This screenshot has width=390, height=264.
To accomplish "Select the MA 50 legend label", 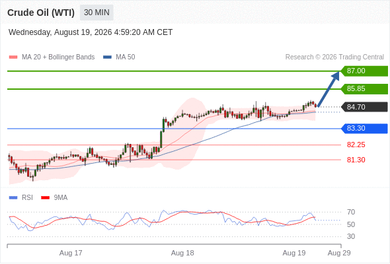I will pyautogui.click(x=126, y=57).
